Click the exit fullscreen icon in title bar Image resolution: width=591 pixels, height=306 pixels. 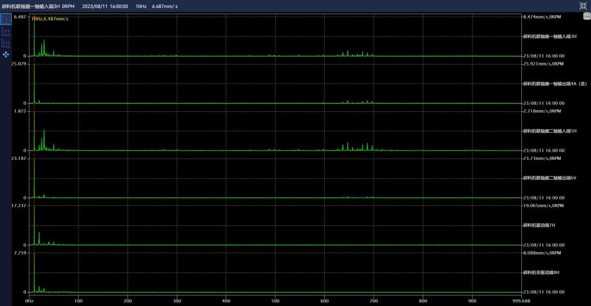pos(583,6)
